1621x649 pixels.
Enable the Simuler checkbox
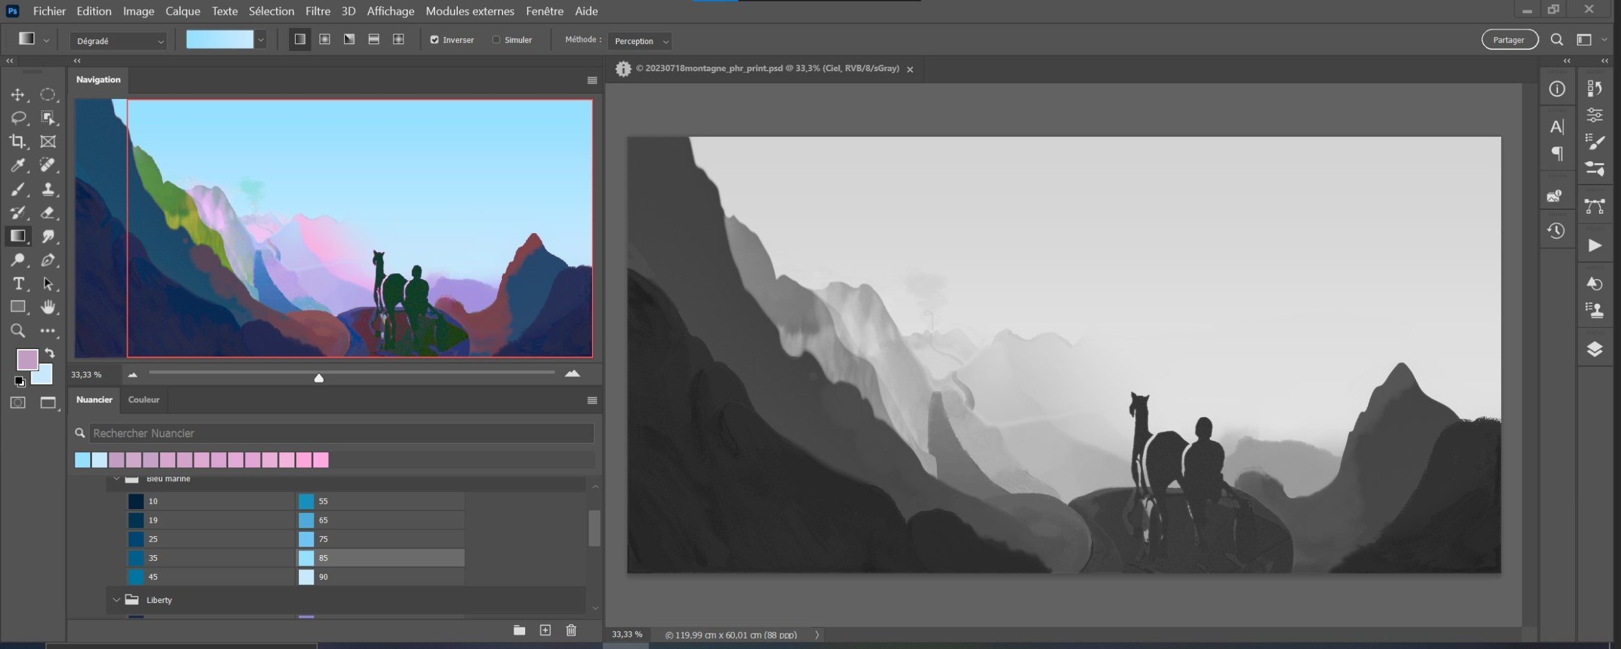pos(496,40)
